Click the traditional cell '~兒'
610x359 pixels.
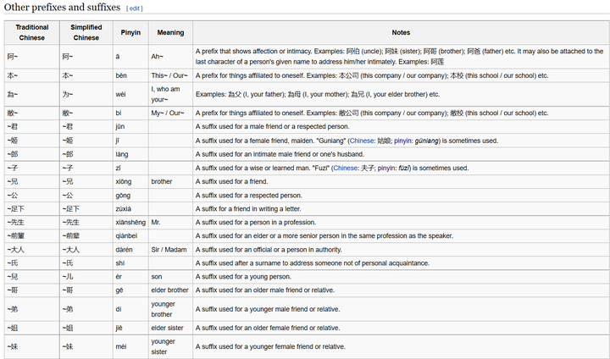click(32, 277)
